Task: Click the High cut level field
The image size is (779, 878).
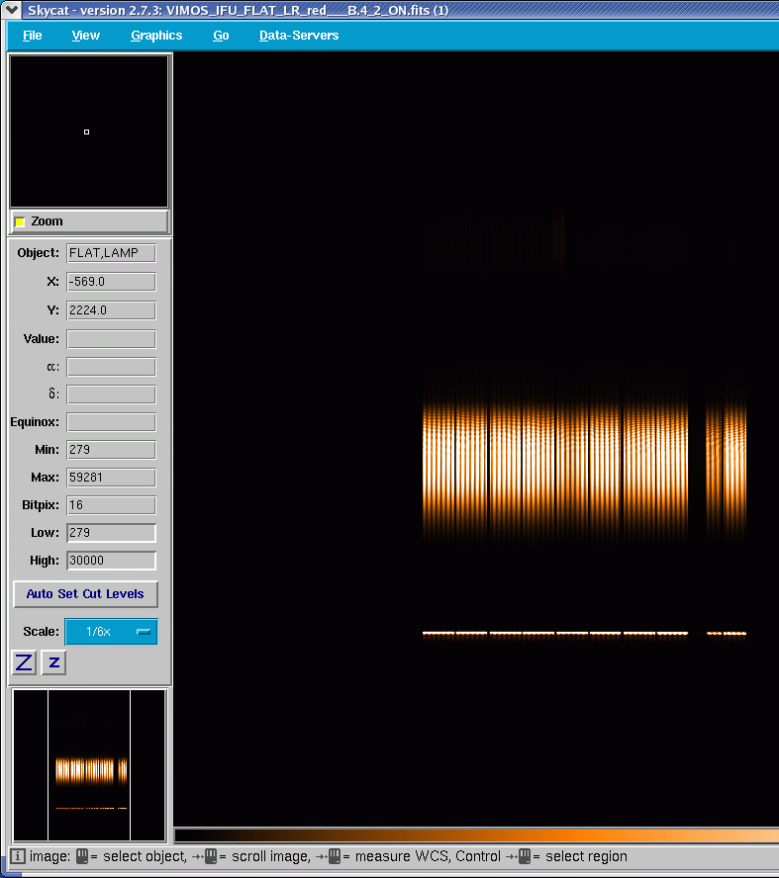Action: (111, 561)
